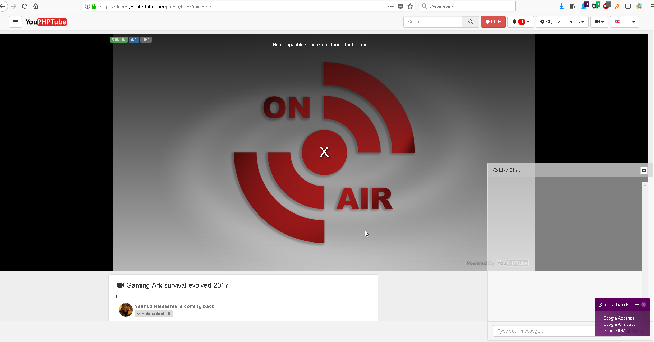Toggle the browser sidebar icon

(628, 6)
